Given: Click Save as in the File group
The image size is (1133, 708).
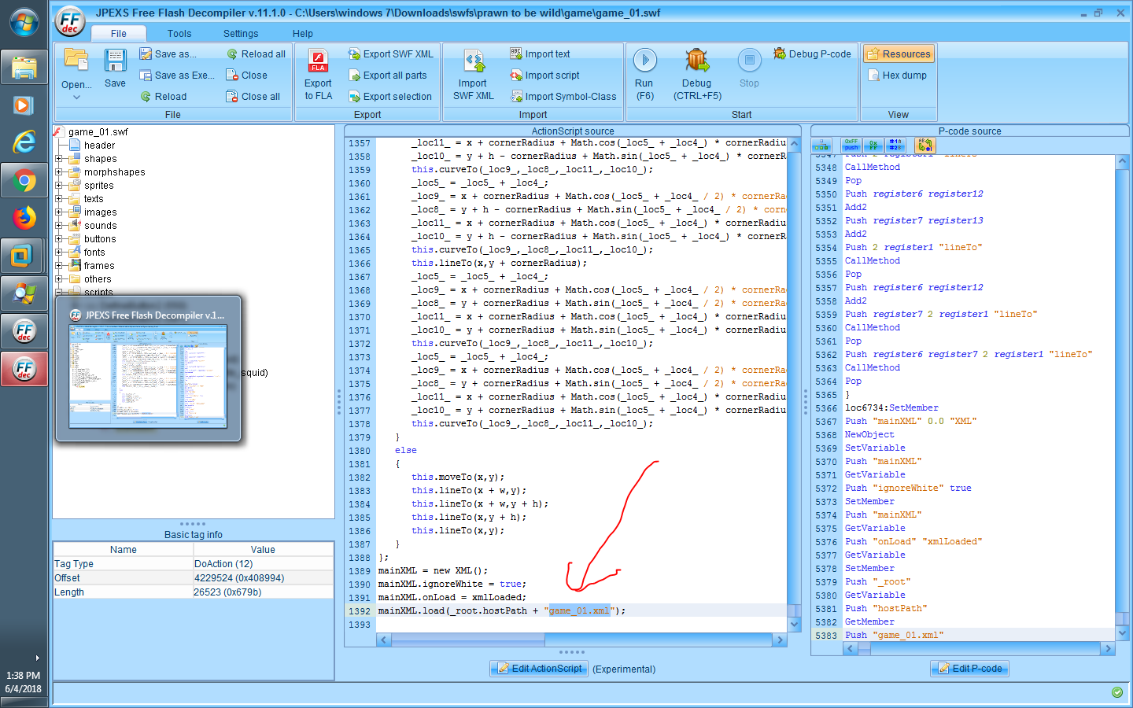Looking at the screenshot, I should 168,53.
